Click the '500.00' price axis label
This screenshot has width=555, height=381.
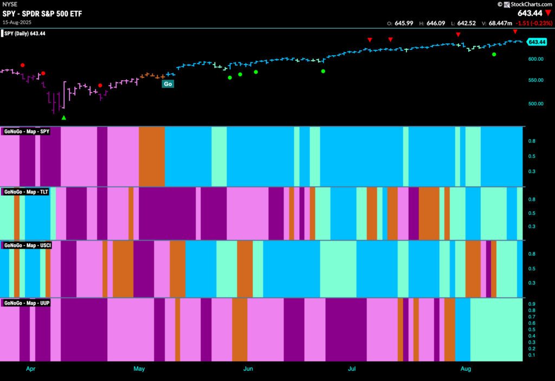point(536,104)
